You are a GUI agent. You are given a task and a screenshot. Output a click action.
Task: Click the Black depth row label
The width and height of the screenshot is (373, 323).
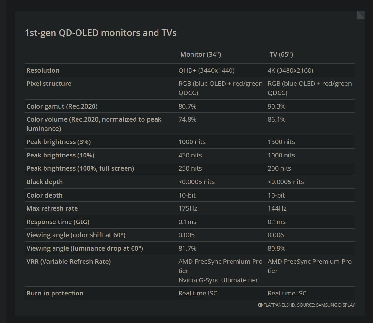(x=45, y=182)
